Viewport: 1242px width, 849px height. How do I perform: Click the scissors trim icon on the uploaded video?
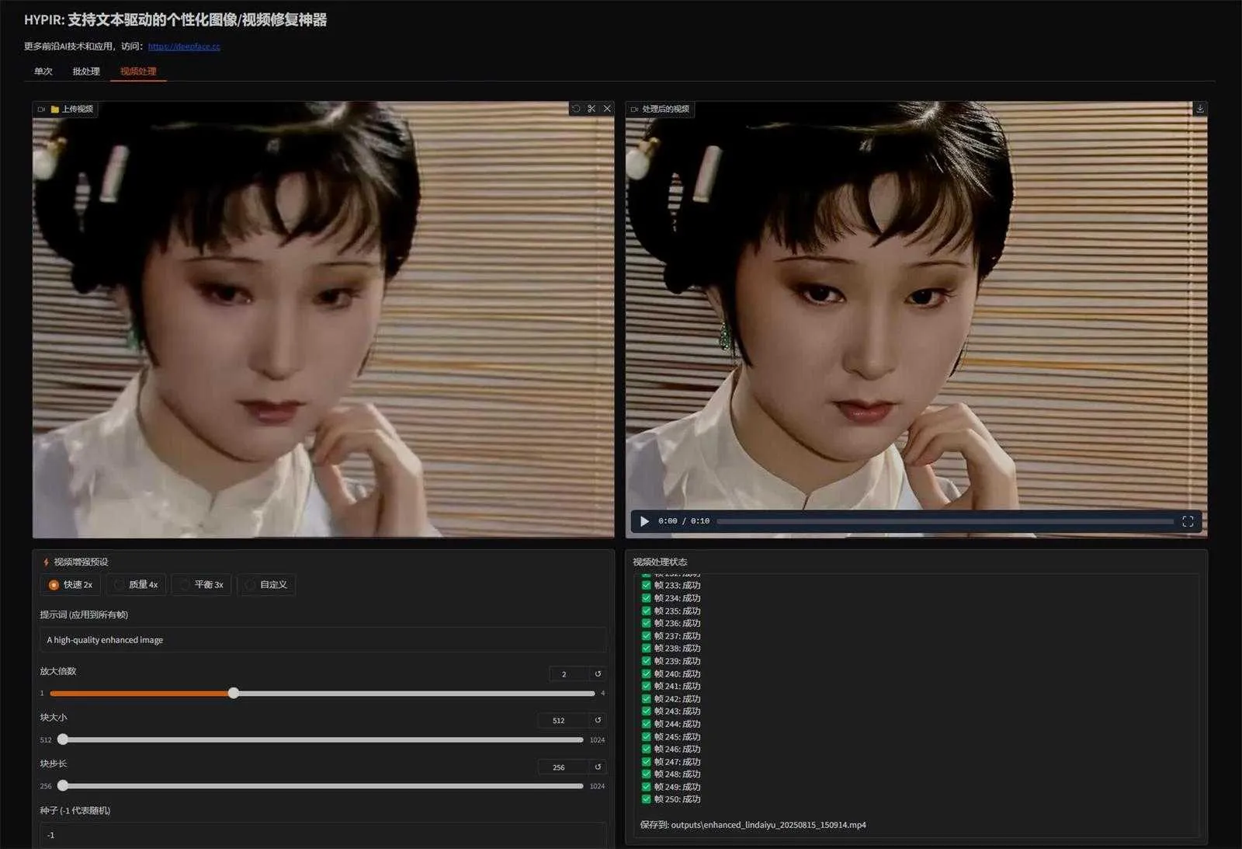(x=592, y=109)
